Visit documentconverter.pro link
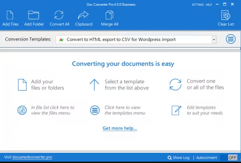Screen dimensions: 241x163 (32, 157)
